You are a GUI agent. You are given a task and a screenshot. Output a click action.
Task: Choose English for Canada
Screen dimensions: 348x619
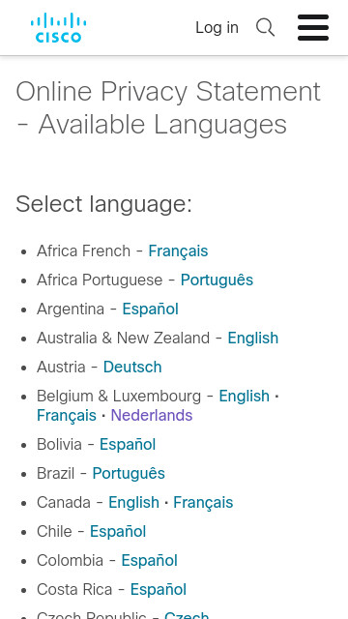(x=133, y=503)
